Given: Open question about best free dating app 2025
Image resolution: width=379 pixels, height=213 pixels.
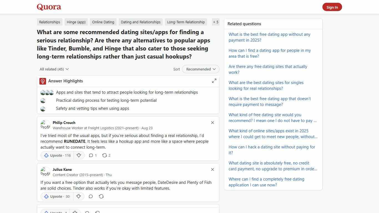Looking at the screenshot, I should [269, 37].
